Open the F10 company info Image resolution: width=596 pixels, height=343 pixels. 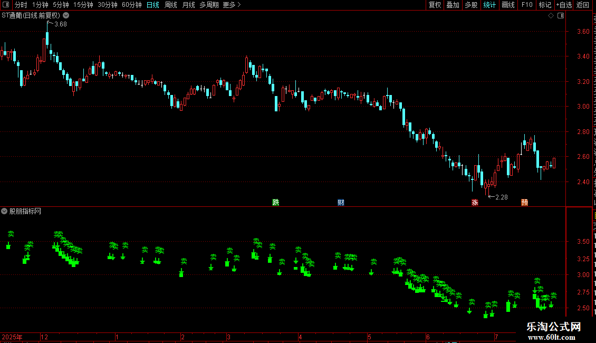tap(527, 5)
